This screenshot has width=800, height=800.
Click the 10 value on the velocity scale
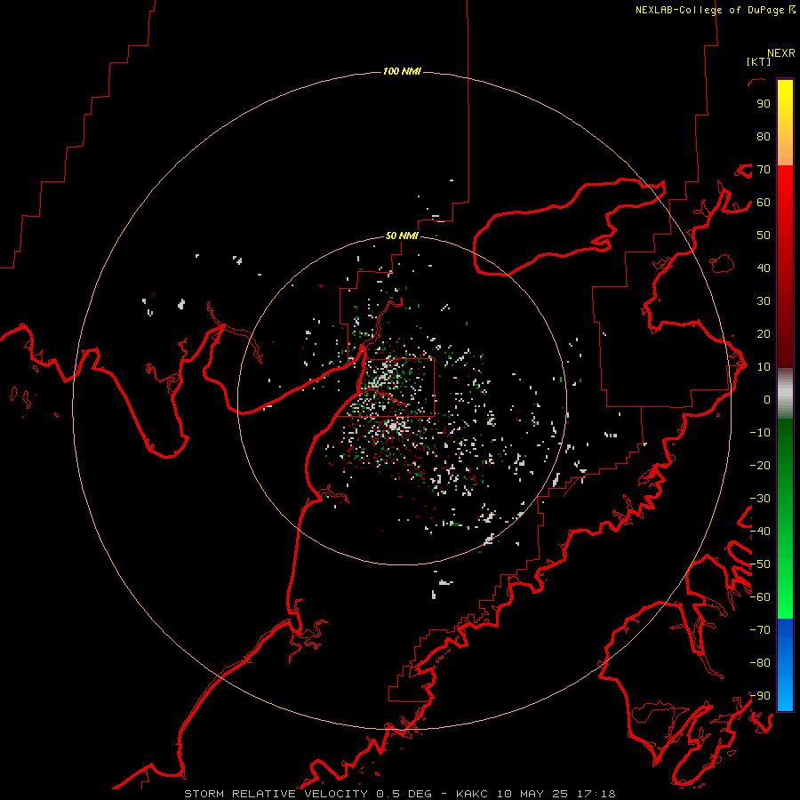click(764, 367)
